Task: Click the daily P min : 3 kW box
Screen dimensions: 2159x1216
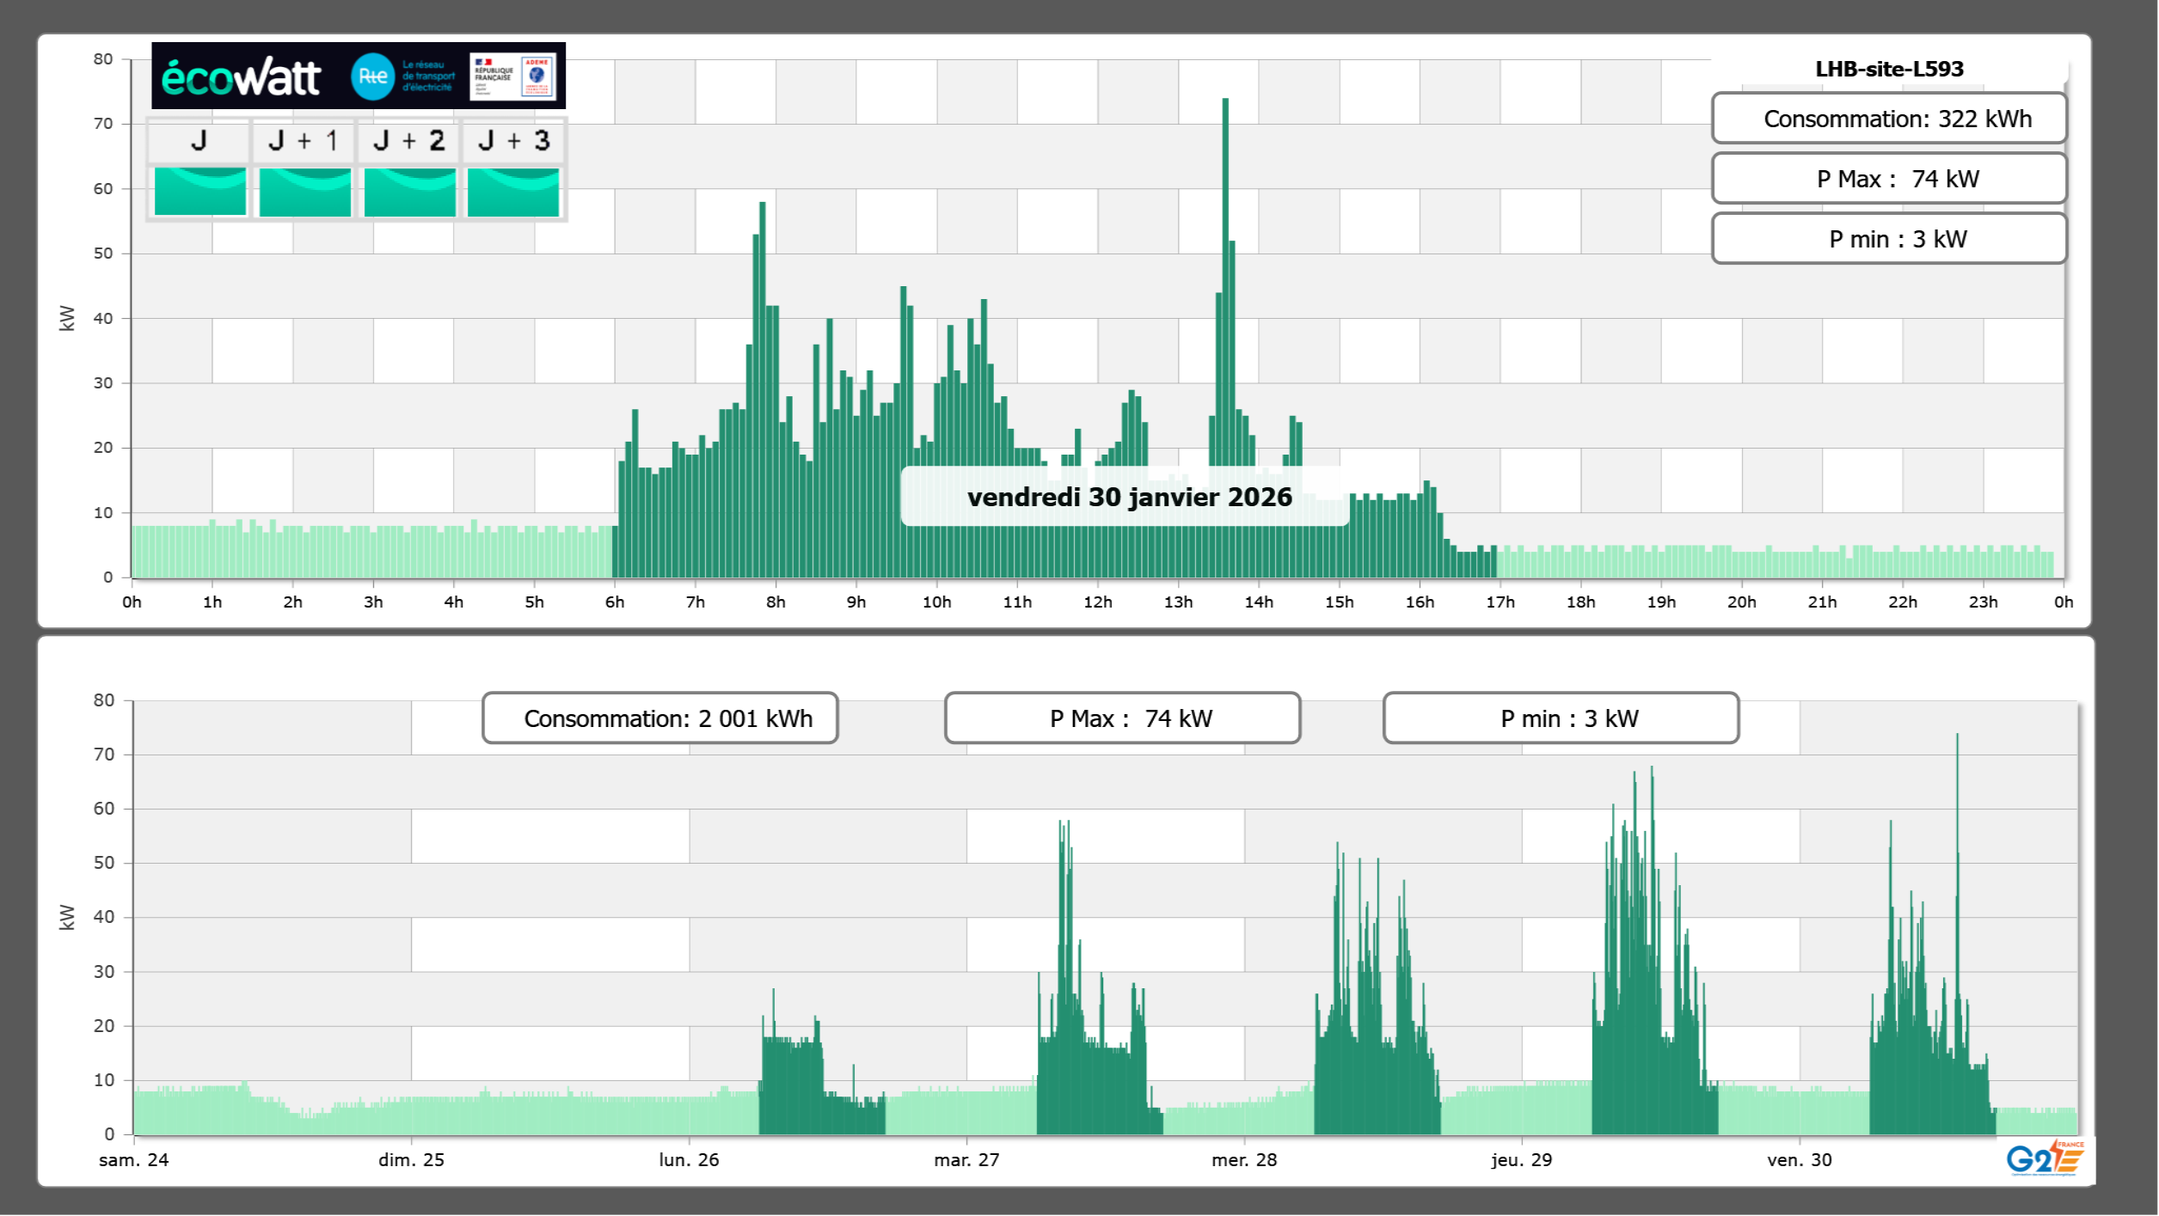Action: [1888, 239]
